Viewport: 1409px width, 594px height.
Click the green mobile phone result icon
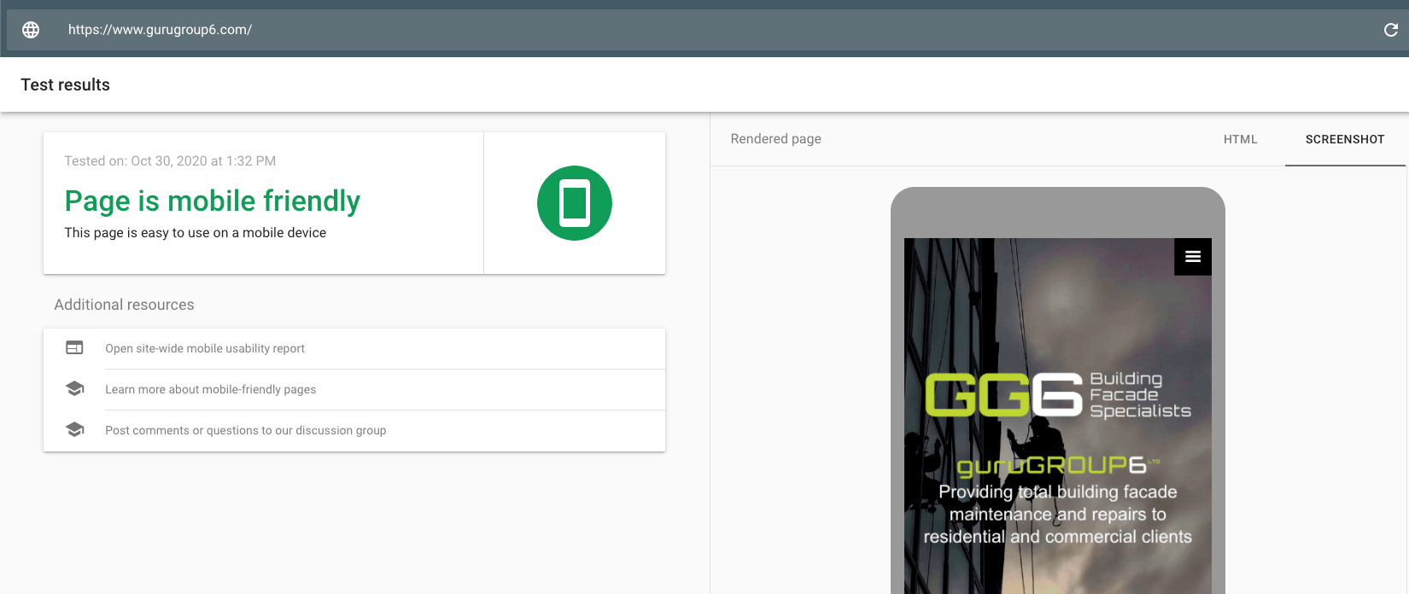click(575, 203)
